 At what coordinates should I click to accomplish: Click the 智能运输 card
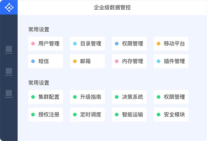tap(129, 114)
